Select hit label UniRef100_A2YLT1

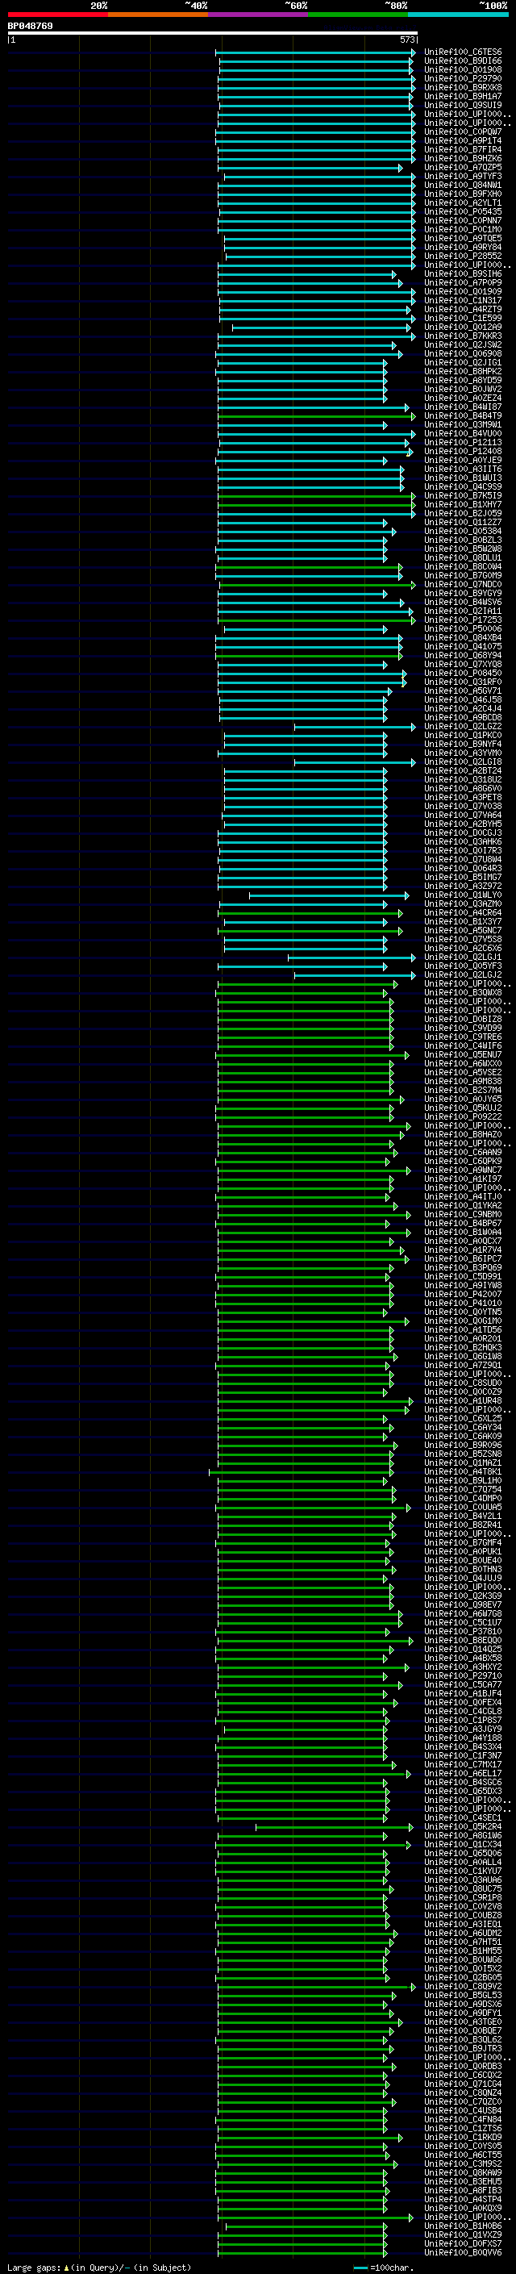coord(463,203)
